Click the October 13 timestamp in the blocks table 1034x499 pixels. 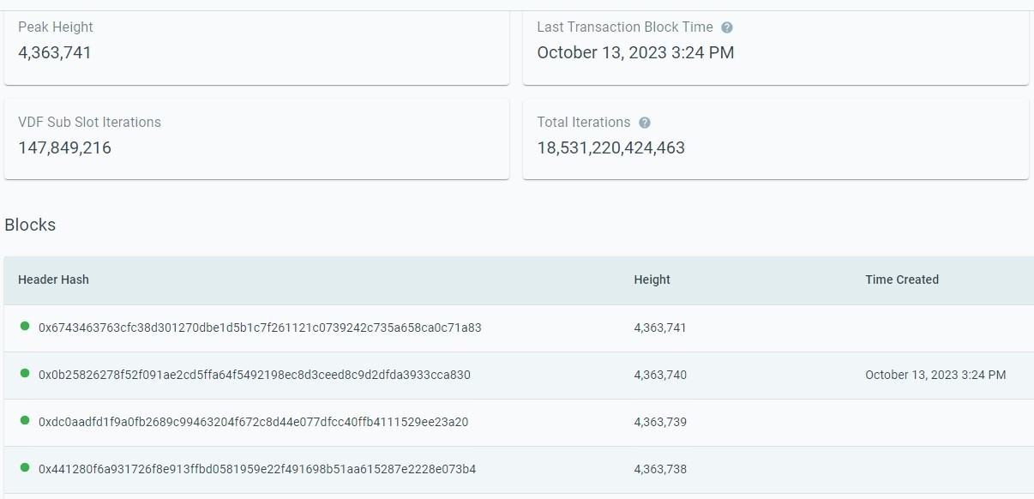[x=935, y=374]
